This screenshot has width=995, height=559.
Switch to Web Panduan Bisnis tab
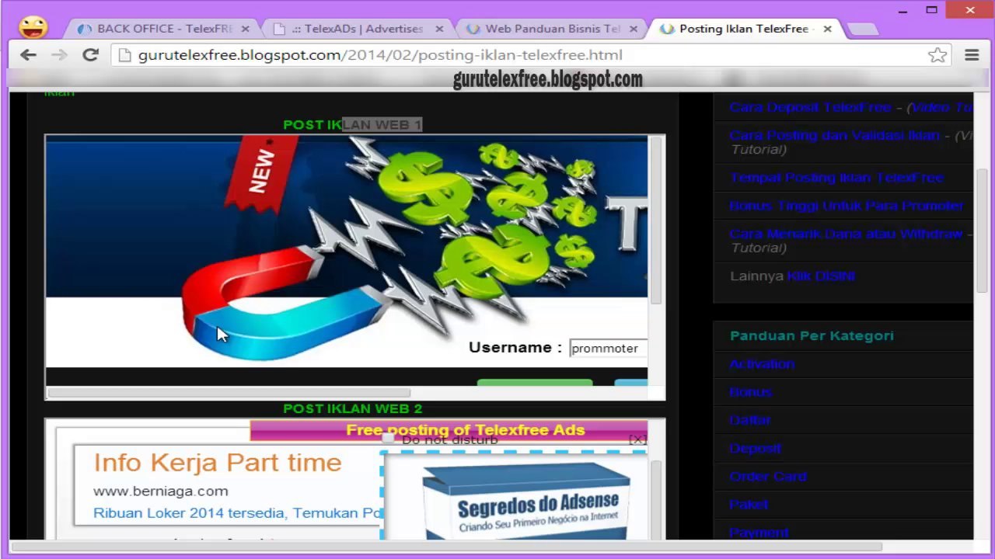[552, 29]
